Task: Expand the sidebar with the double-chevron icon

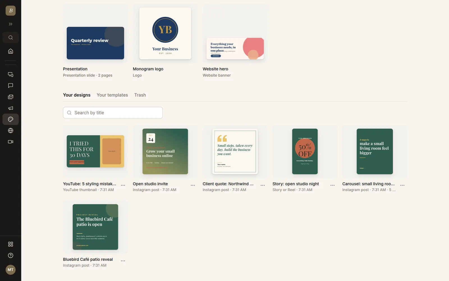Action: [x=11, y=24]
